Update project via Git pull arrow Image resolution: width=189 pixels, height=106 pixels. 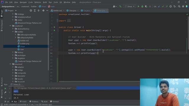pyautogui.click(x=159, y=6)
